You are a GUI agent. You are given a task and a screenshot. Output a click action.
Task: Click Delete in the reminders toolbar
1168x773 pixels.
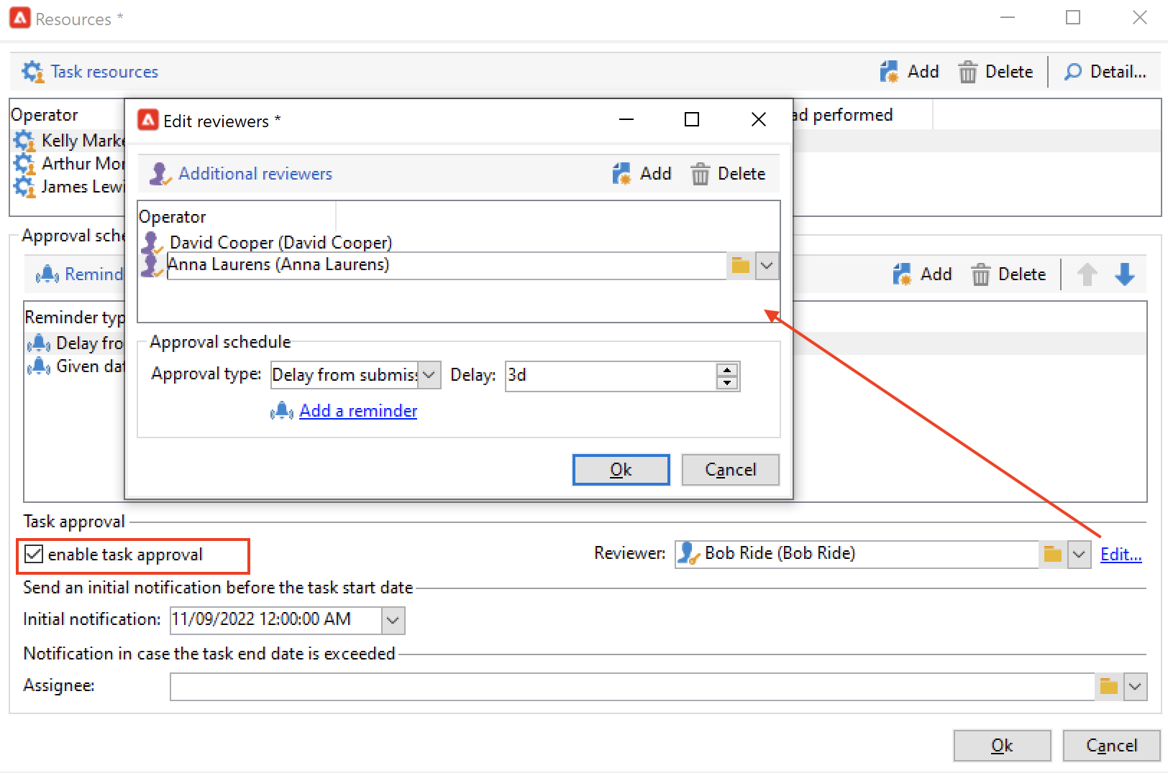pyautogui.click(x=1008, y=274)
